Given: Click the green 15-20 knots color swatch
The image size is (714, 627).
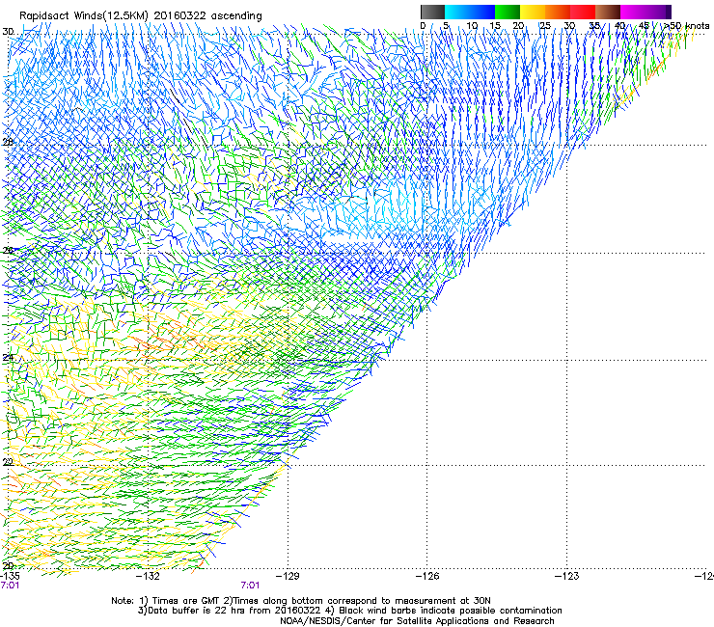Looking at the screenshot, I should tap(508, 12).
